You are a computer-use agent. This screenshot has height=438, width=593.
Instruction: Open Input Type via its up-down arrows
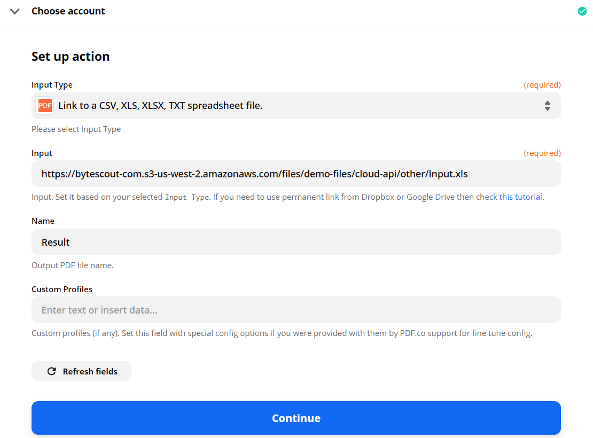coord(547,106)
